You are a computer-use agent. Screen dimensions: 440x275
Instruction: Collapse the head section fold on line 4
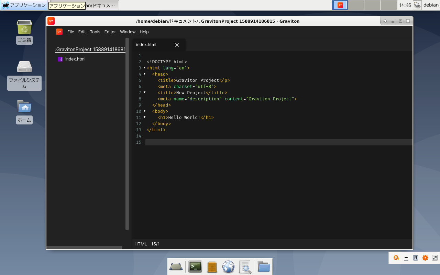[144, 74]
